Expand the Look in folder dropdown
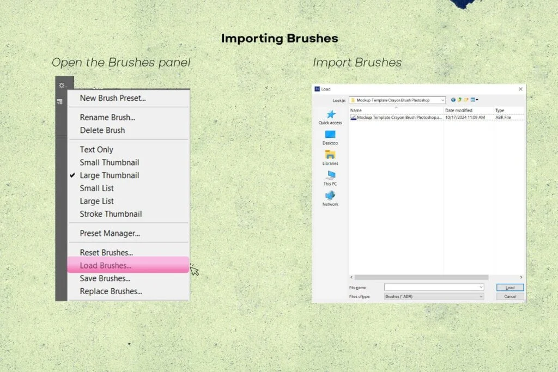The height and width of the screenshot is (372, 558). point(442,100)
